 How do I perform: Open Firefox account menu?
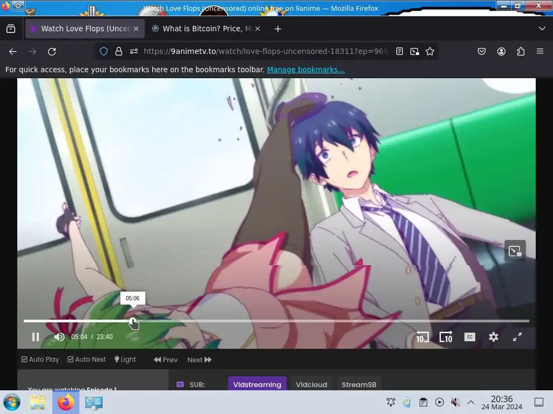click(501, 51)
